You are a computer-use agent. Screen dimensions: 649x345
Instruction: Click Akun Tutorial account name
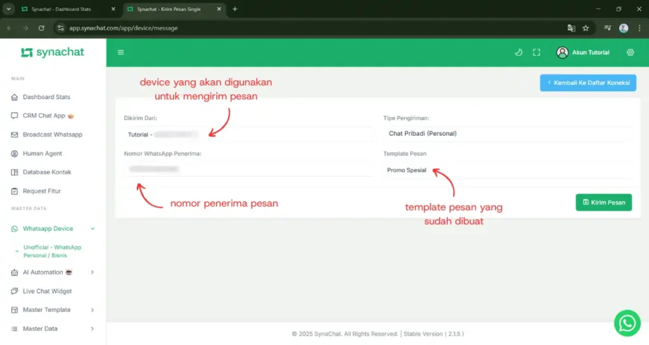[590, 53]
